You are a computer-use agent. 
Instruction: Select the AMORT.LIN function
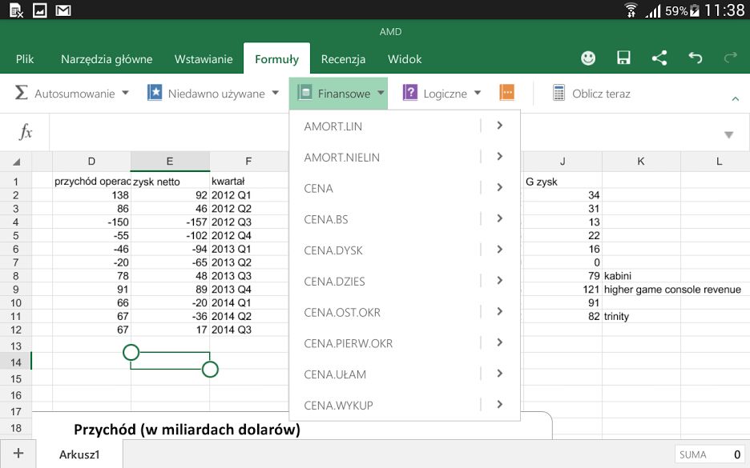pyautogui.click(x=333, y=126)
